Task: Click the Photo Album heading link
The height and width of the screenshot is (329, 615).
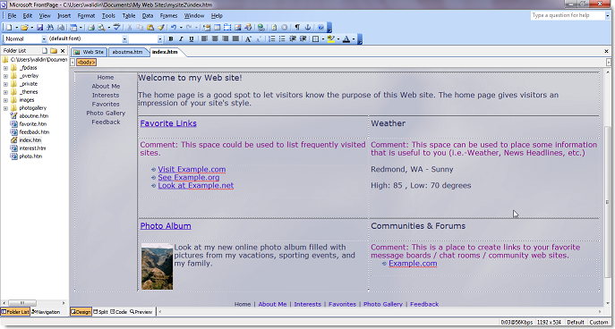Action: (166, 226)
